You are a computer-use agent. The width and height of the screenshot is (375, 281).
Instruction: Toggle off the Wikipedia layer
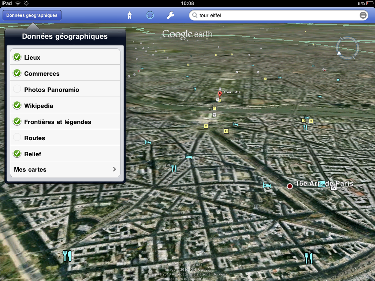pos(17,105)
